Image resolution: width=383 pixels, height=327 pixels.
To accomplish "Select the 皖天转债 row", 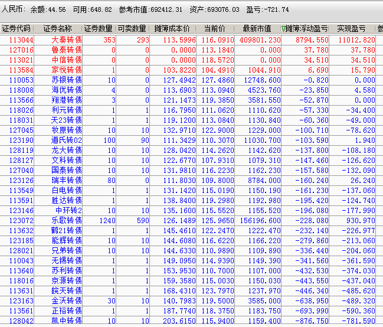I will pyautogui.click(x=191, y=290).
